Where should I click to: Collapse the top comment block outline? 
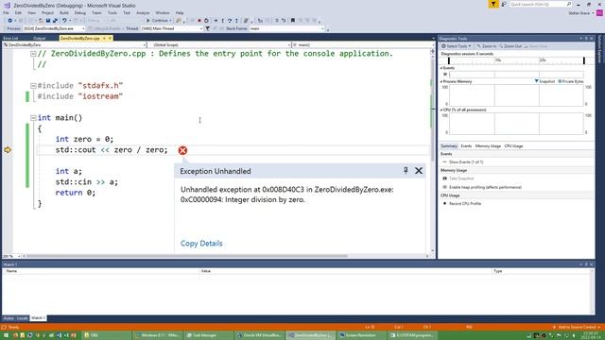[x=33, y=54]
